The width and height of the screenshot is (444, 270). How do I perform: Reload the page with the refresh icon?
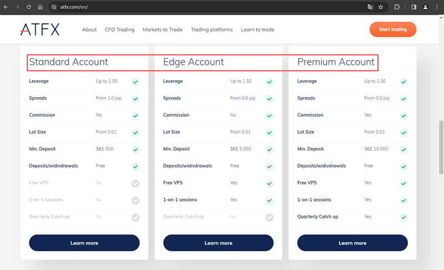pyautogui.click(x=28, y=7)
